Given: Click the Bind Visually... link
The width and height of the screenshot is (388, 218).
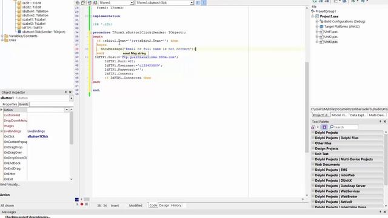Looking at the screenshot, I should pos(10,185).
